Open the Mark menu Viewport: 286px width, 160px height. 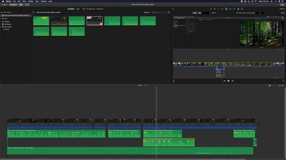point(24,1)
